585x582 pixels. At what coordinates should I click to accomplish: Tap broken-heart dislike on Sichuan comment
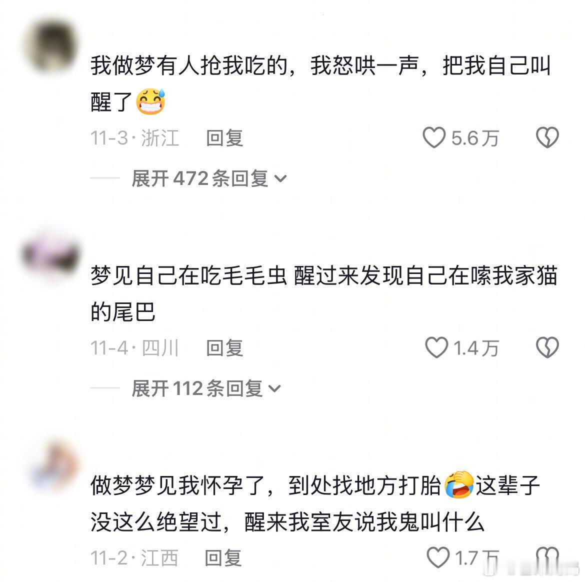point(547,347)
